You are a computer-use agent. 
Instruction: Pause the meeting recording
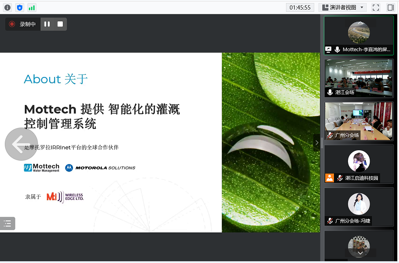pyautogui.click(x=47, y=24)
